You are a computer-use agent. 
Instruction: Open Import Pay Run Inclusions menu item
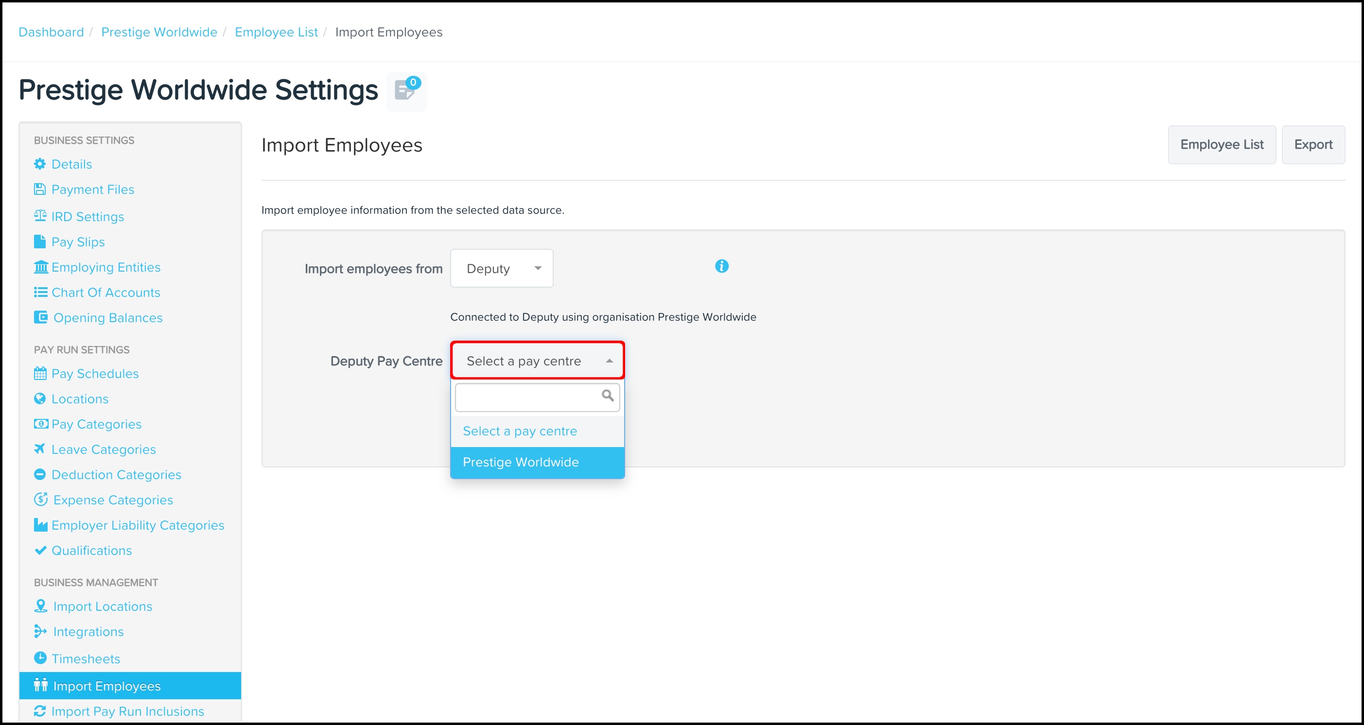point(127,711)
